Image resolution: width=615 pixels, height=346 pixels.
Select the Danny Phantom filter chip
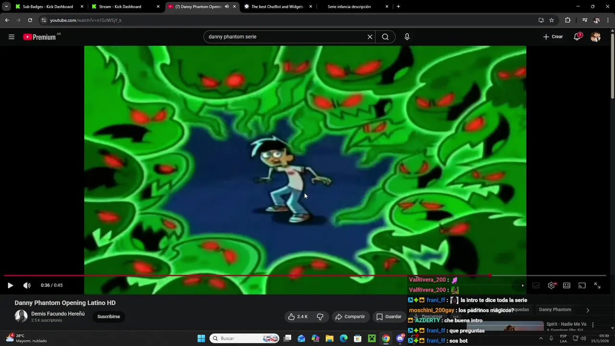[555, 310]
